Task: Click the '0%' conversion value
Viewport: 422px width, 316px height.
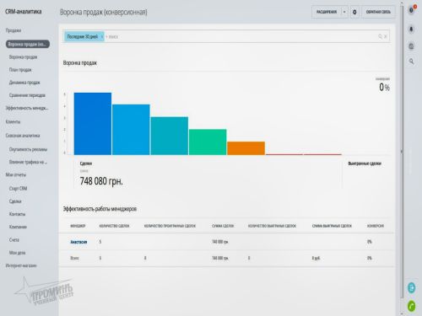Action: pyautogui.click(x=384, y=87)
